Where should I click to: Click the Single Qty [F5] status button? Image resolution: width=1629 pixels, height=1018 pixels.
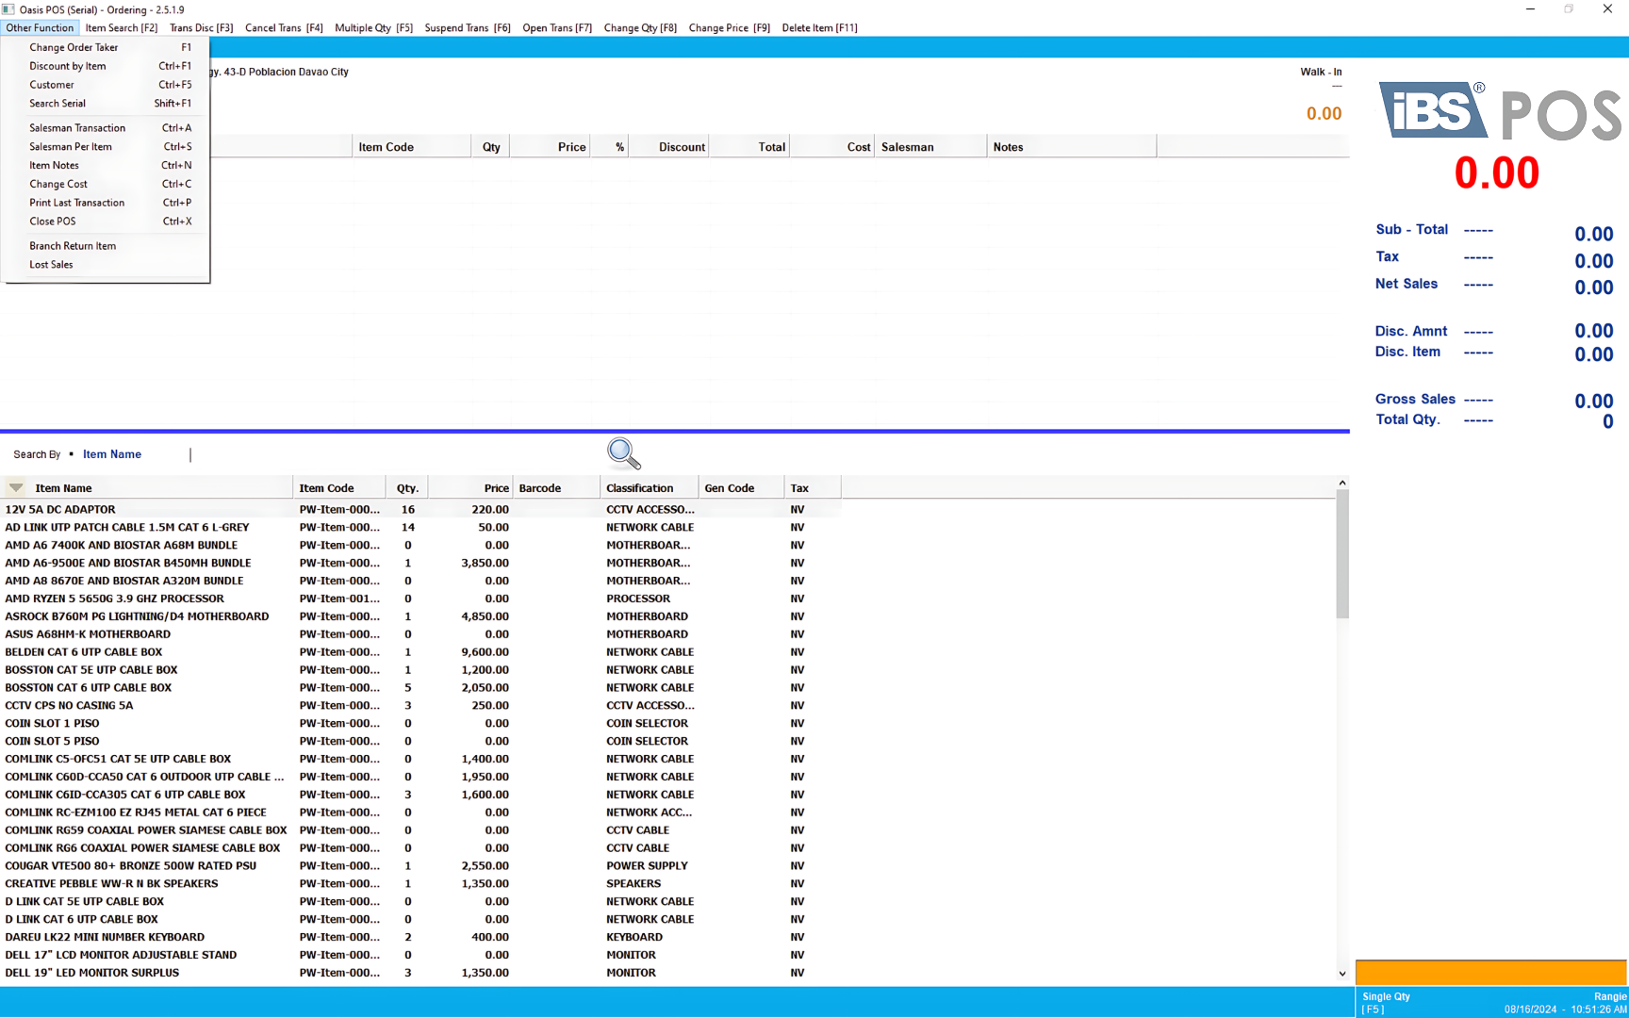click(1386, 1002)
